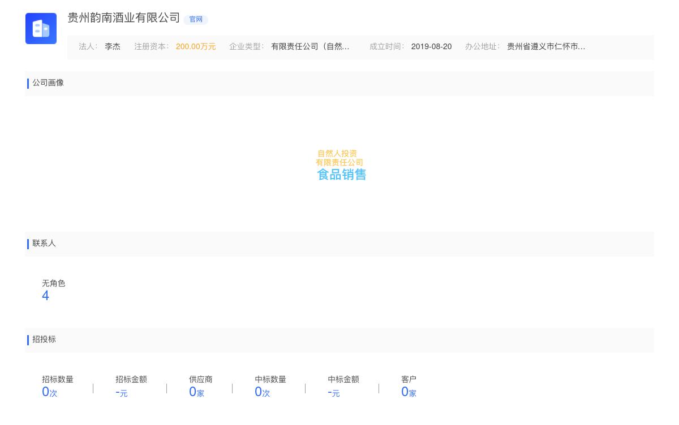Click the 招标数量 label
Image resolution: width=679 pixels, height=425 pixels.
(58, 379)
